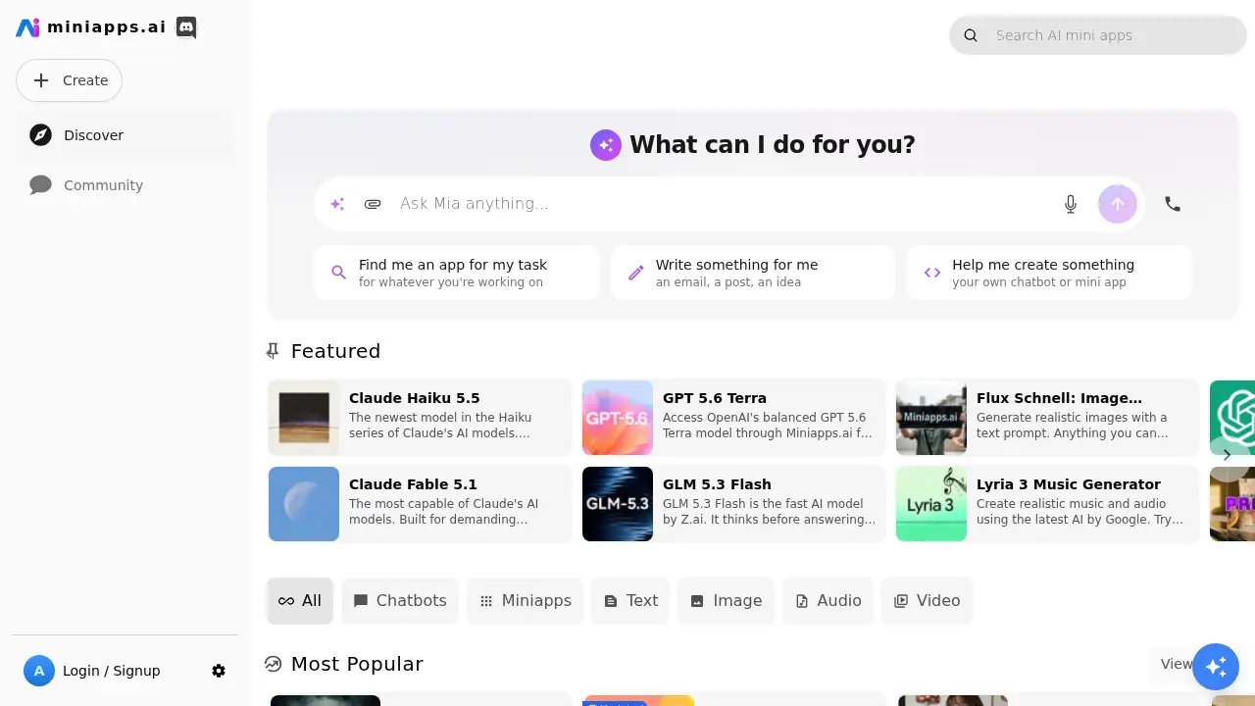This screenshot has width=1255, height=706.
Task: Select the Image category tab
Action: pos(727,601)
